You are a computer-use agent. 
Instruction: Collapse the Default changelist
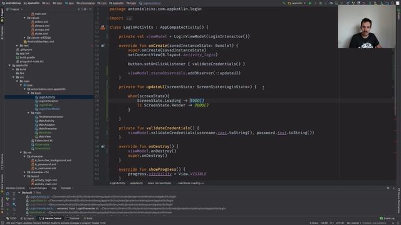click(19, 192)
